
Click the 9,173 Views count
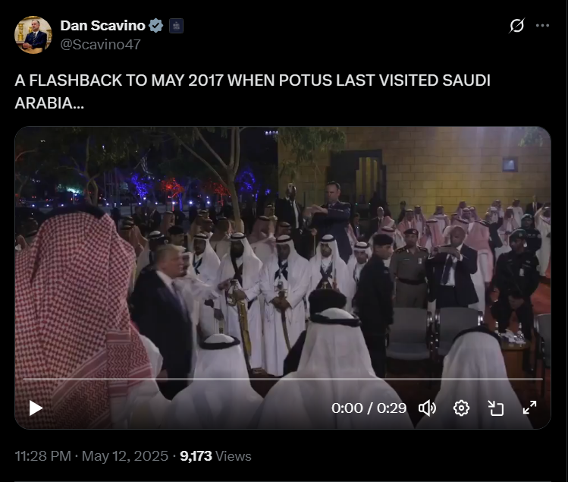click(x=215, y=456)
